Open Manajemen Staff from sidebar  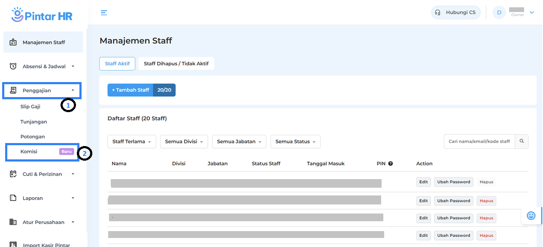click(x=43, y=43)
